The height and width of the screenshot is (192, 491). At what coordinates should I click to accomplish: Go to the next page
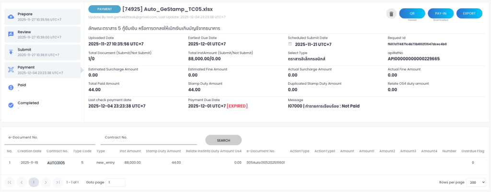click(46, 182)
